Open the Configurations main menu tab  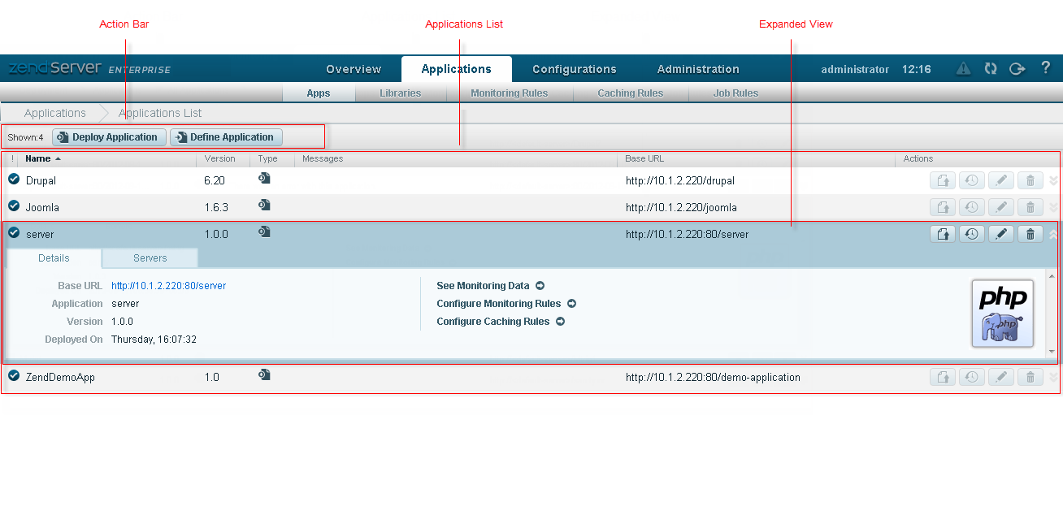[574, 69]
